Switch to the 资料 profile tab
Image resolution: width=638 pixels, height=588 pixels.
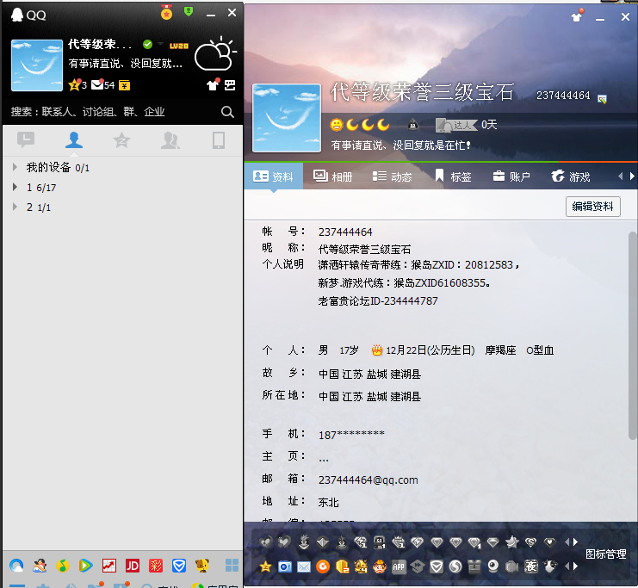click(x=274, y=176)
